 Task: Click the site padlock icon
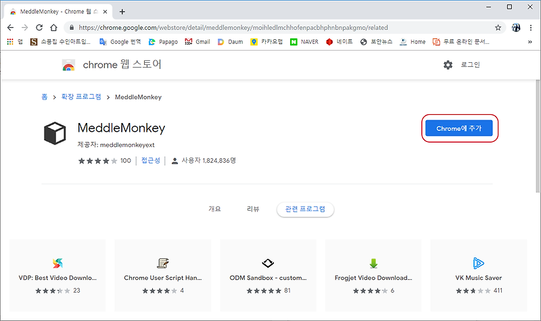[x=72, y=28]
